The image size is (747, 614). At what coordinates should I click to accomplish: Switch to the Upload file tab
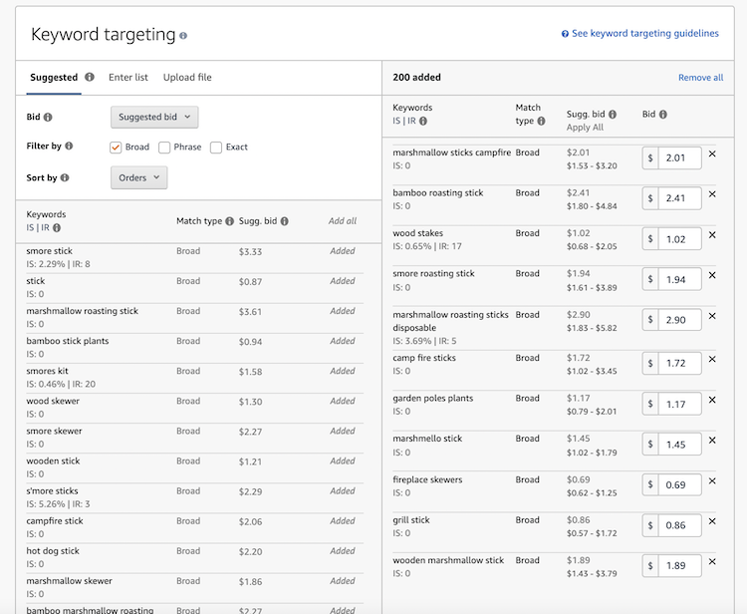tap(187, 77)
